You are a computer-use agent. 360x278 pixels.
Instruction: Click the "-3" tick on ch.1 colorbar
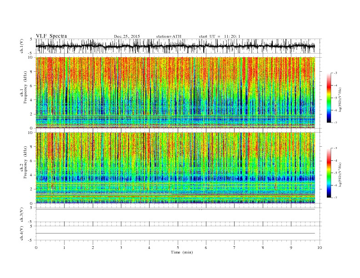(x=335, y=73)
